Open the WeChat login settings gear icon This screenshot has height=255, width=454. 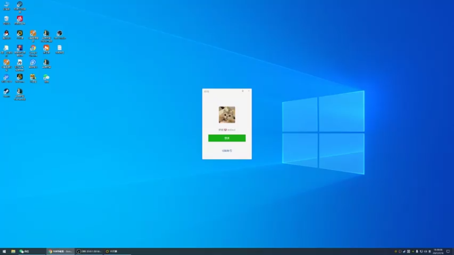click(243, 91)
